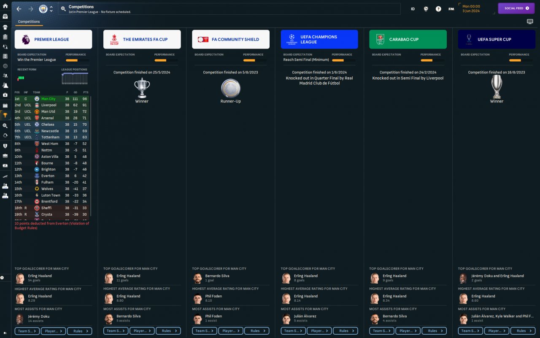540x338 pixels.
Task: Open the Training cone icon in sidebar
Action: point(5,85)
